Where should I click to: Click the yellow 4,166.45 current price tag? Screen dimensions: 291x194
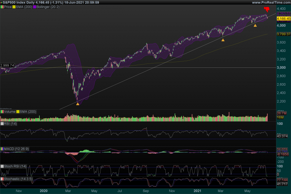284,19
